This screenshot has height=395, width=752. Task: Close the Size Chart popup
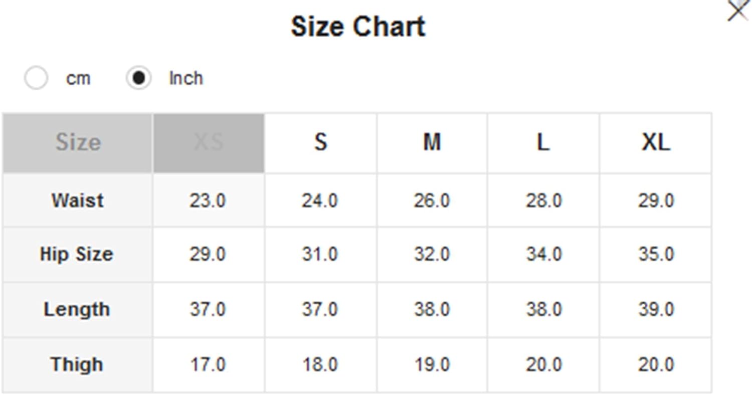coord(737,10)
